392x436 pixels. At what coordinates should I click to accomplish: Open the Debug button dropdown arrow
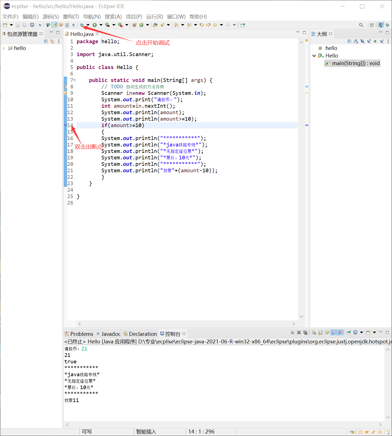click(88, 25)
